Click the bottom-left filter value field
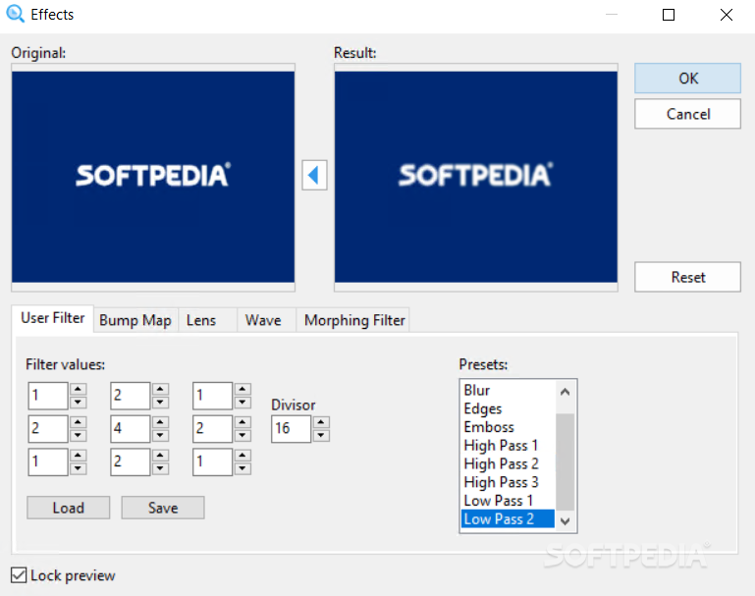Screen dimensions: 755x596 point(48,461)
